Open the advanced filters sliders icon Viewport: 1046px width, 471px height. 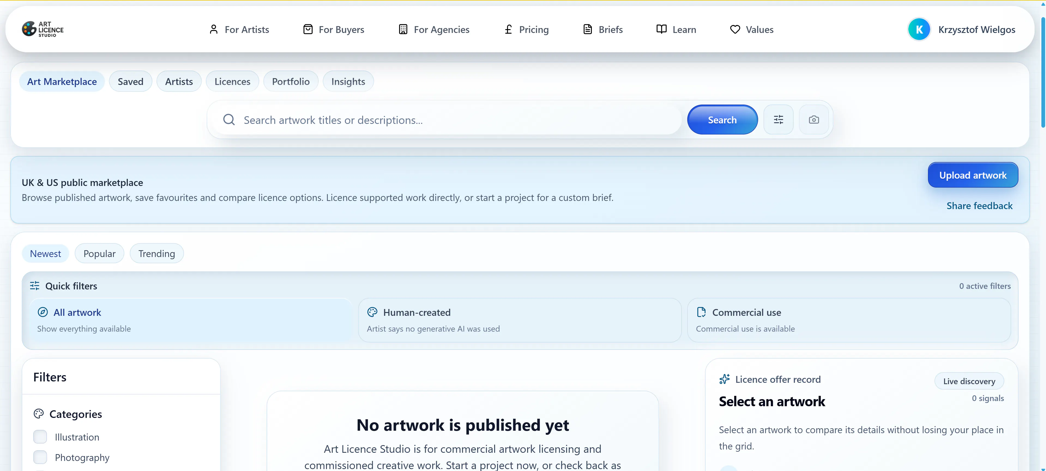click(778, 120)
